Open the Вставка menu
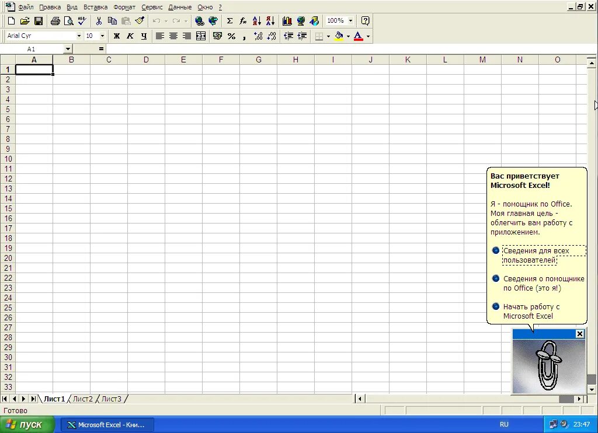598x433 pixels. click(95, 7)
